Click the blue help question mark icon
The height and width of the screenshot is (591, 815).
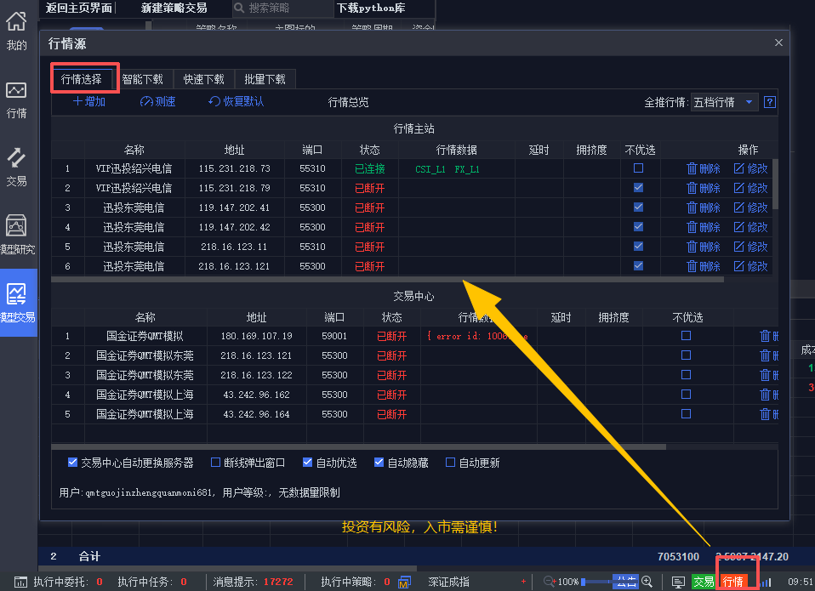769,102
